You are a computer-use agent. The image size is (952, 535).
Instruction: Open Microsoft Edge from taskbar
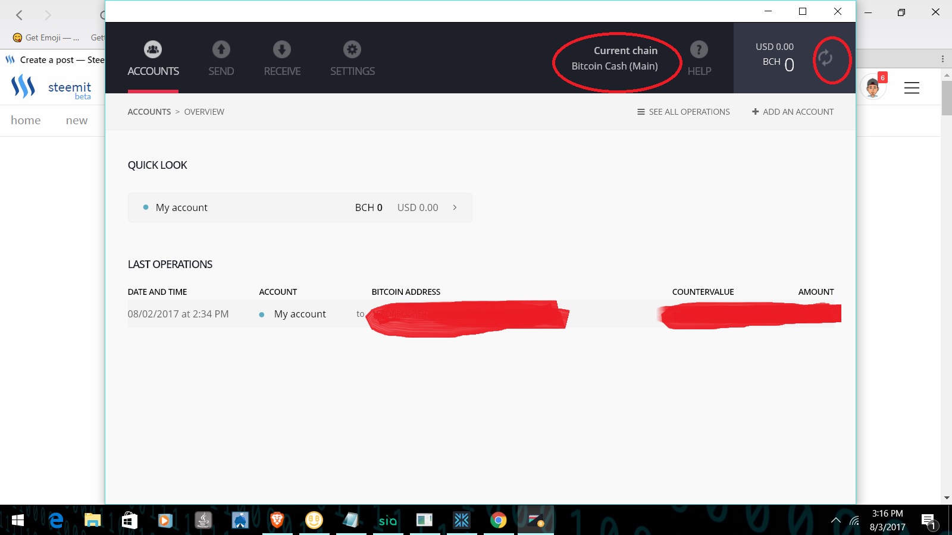[x=56, y=521]
